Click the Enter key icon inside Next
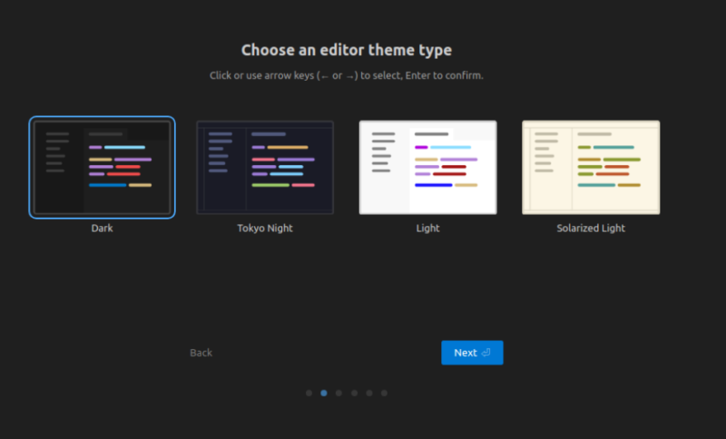Screen dimensions: 726x439 [x=486, y=353]
